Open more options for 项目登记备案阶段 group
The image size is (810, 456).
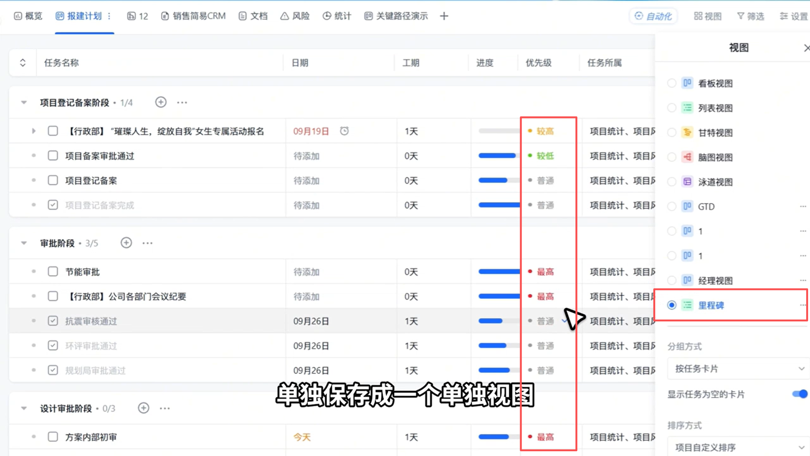click(x=182, y=103)
